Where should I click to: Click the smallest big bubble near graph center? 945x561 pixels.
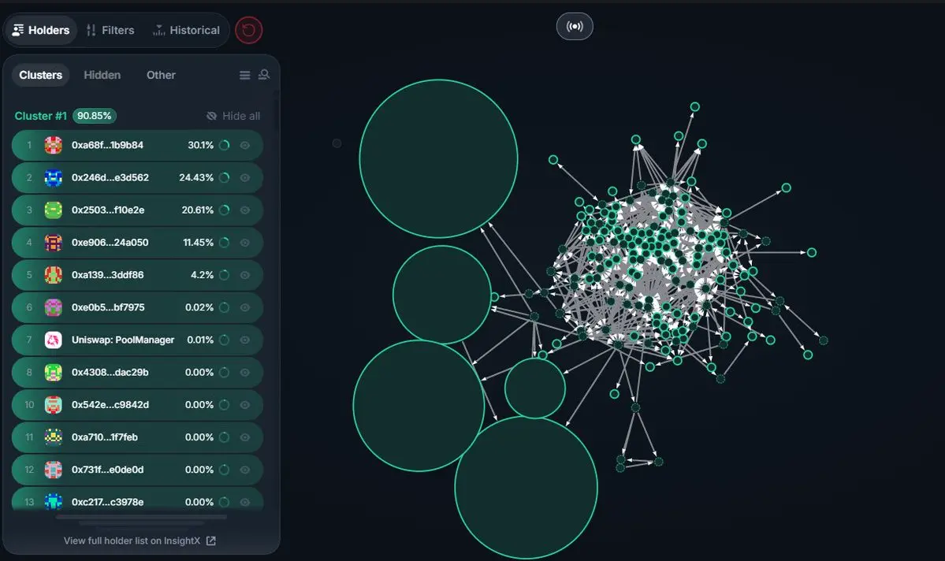click(534, 388)
